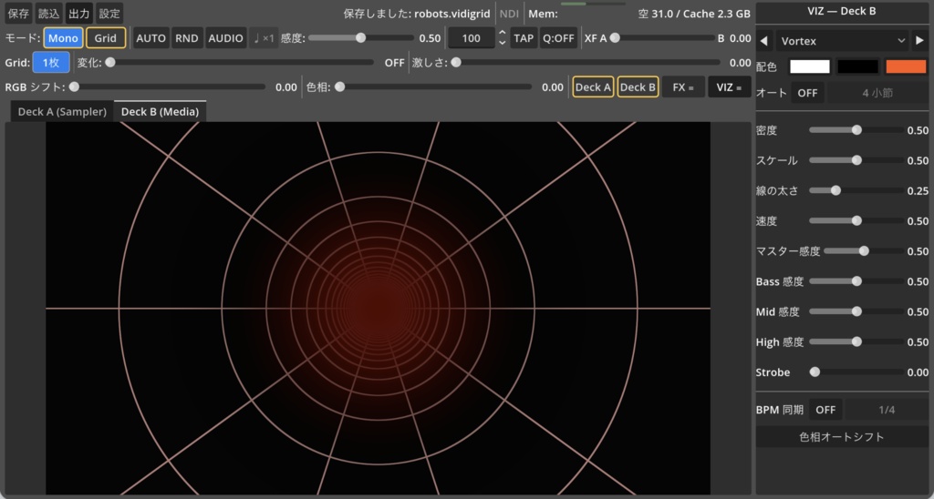Viewport: 934px width, 499px height.
Task: Toggle Grid mode
Action: click(106, 38)
